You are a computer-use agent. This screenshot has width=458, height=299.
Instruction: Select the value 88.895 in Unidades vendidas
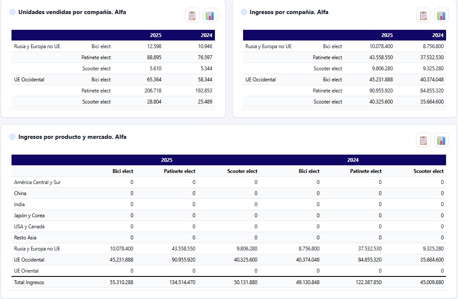coord(154,57)
